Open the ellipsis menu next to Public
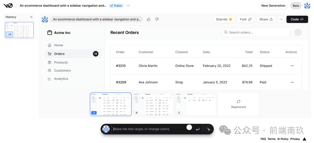Image resolution: width=314 pixels, height=143 pixels. tap(128, 6)
